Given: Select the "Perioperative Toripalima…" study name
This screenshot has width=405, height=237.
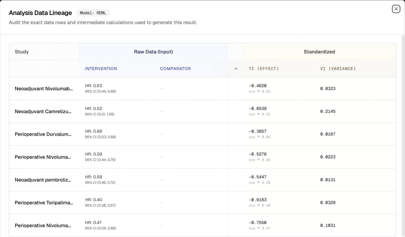Looking at the screenshot, I should coord(44,203).
